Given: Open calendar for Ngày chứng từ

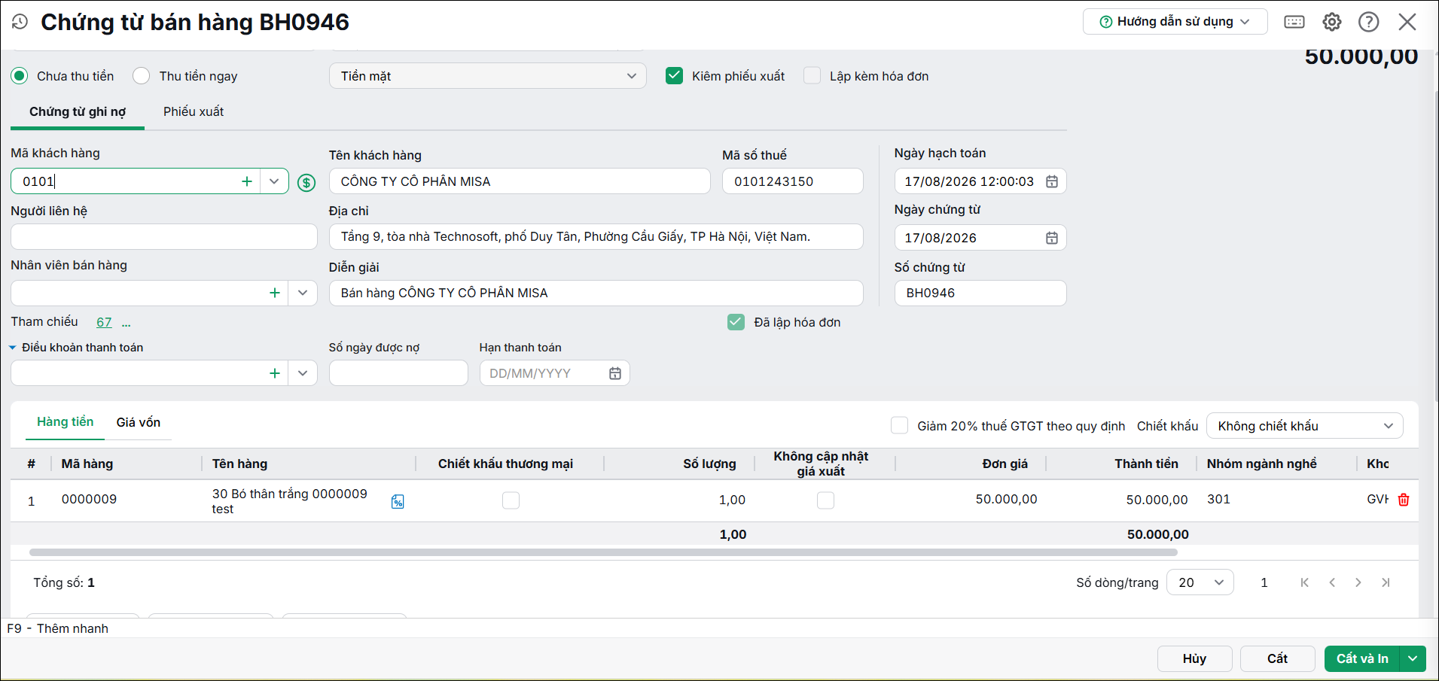Looking at the screenshot, I should point(1052,238).
